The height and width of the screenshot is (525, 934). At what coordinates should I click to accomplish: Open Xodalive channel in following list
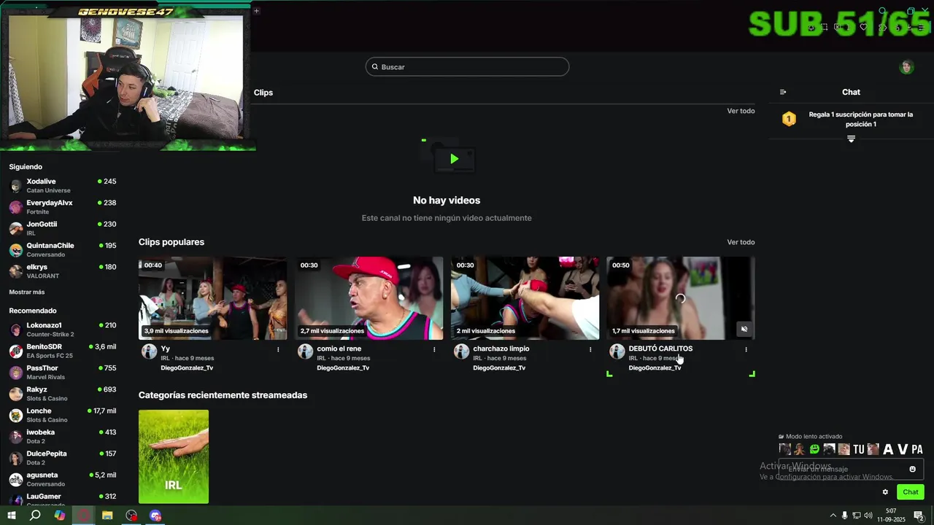coord(63,185)
